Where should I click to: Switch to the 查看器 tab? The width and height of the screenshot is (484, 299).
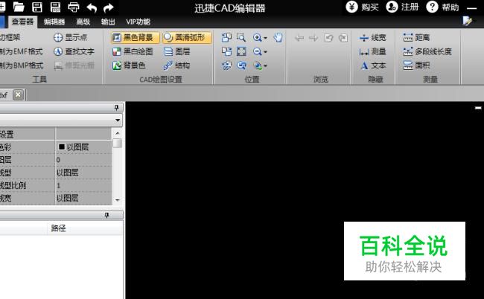pyautogui.click(x=22, y=22)
